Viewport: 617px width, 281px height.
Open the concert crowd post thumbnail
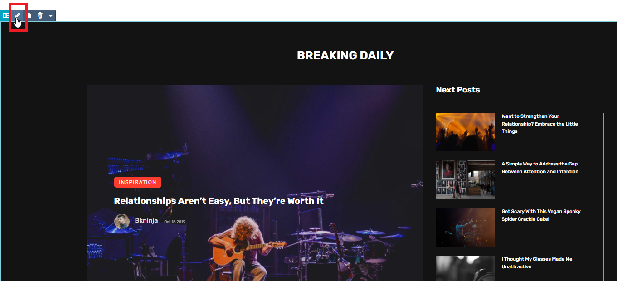click(x=466, y=132)
